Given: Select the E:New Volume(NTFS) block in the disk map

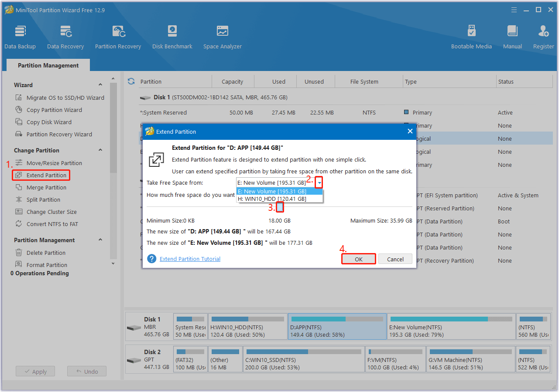Looking at the screenshot, I should [x=451, y=327].
